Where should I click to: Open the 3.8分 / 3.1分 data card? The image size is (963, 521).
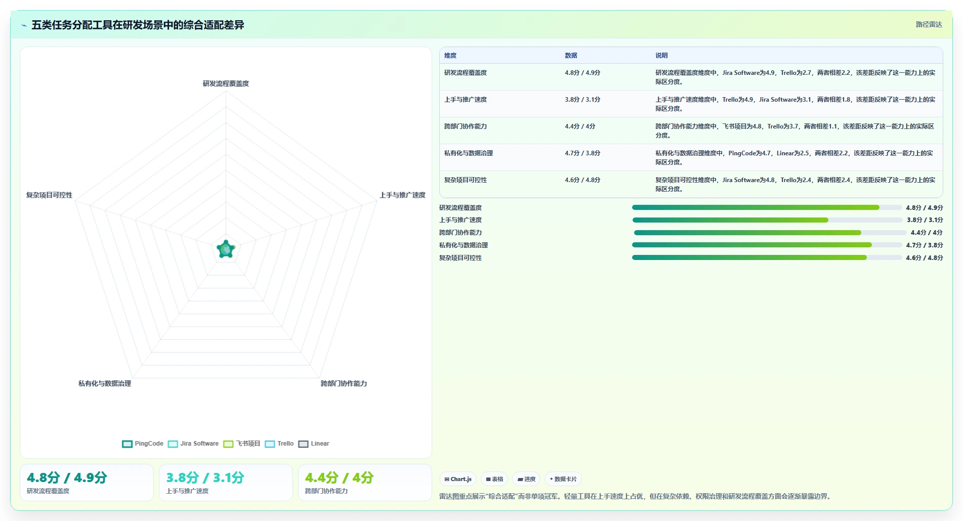226,483
